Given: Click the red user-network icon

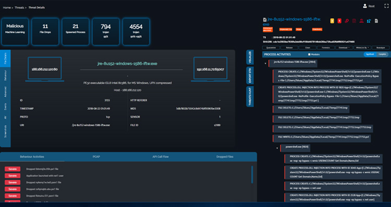Looking at the screenshot, I should coord(361,21).
